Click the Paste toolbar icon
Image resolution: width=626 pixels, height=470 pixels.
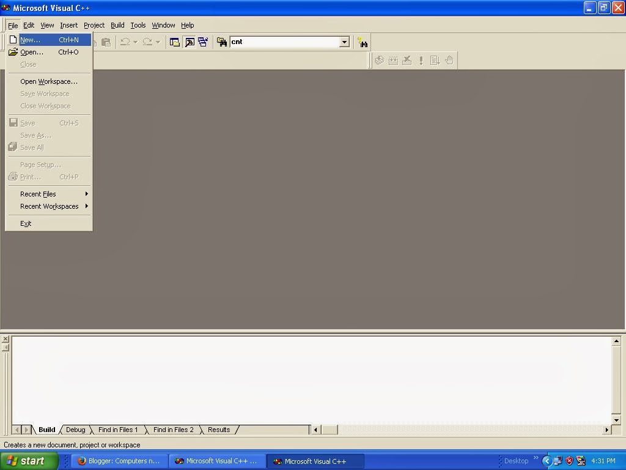point(106,42)
